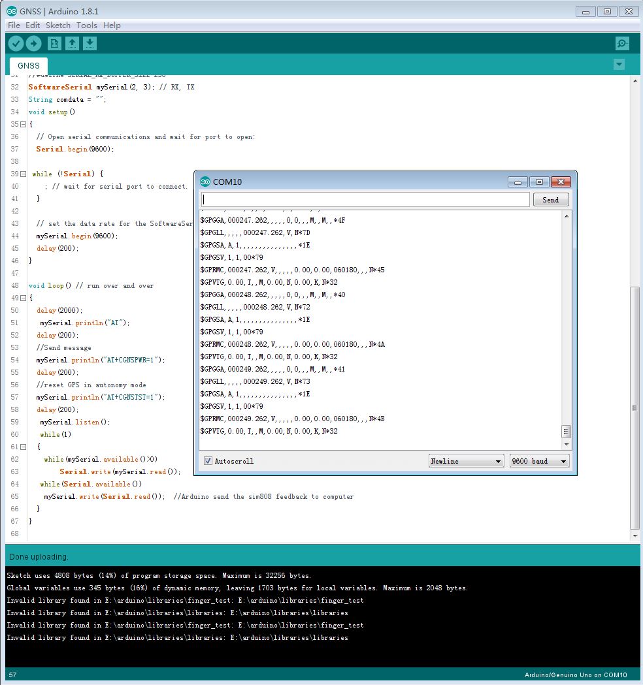This screenshot has height=685, width=643.
Task: Click the $GPGLL 000249.262 output line
Action: 255,381
